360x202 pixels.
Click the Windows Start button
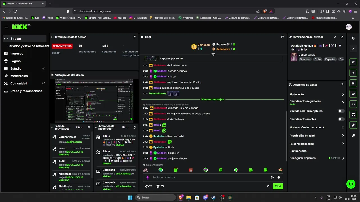pyautogui.click(x=130, y=198)
